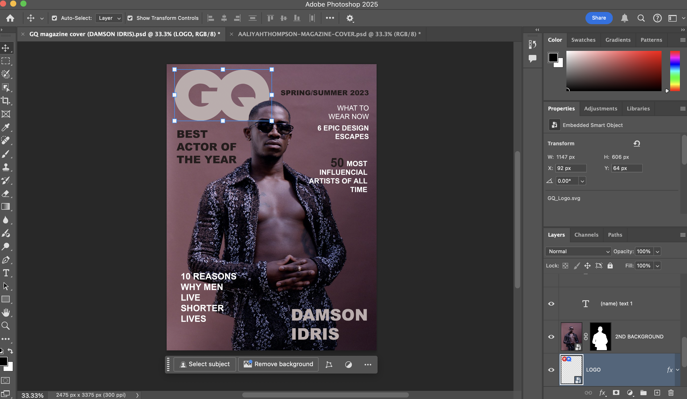Uncheck Show Transform Controls
This screenshot has width=687, height=399.
(x=130, y=18)
